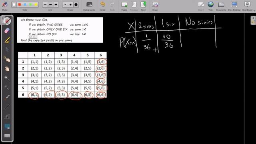Choose the medium eraser size
The image size is (256, 144).
(x=70, y=4)
